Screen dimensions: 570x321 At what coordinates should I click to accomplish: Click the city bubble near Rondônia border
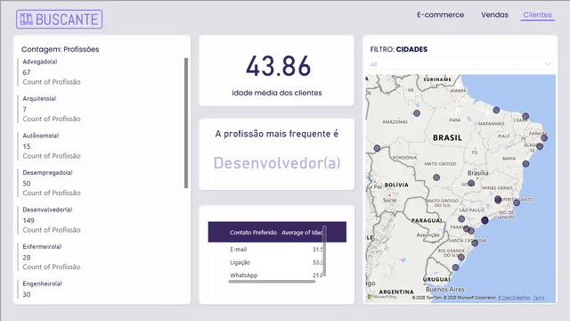[377, 148]
